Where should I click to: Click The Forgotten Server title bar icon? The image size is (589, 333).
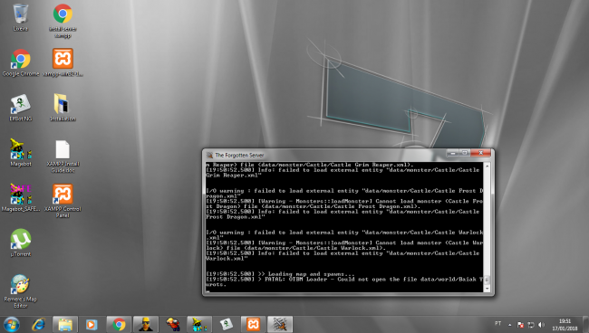209,155
